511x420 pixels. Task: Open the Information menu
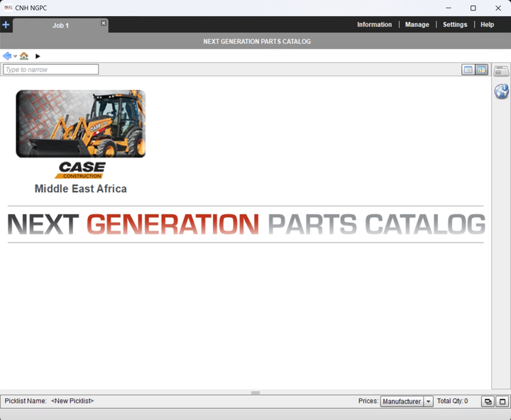[375, 24]
